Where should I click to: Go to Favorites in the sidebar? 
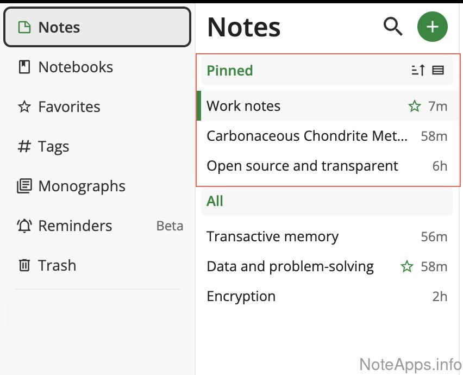pyautogui.click(x=69, y=107)
